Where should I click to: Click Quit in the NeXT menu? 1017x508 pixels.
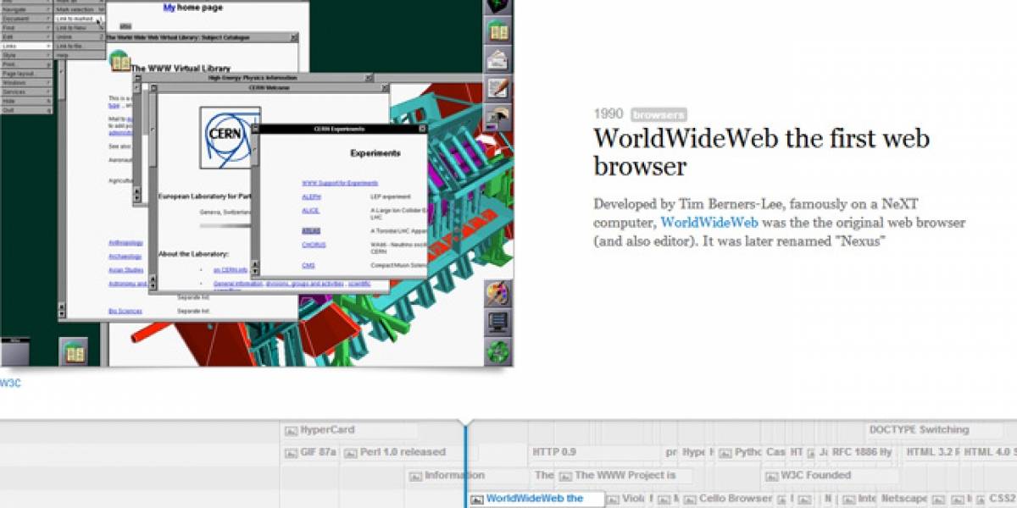tap(26, 110)
